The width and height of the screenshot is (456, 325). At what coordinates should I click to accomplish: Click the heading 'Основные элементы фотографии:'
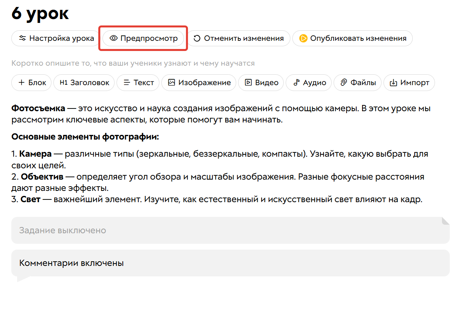click(85, 136)
